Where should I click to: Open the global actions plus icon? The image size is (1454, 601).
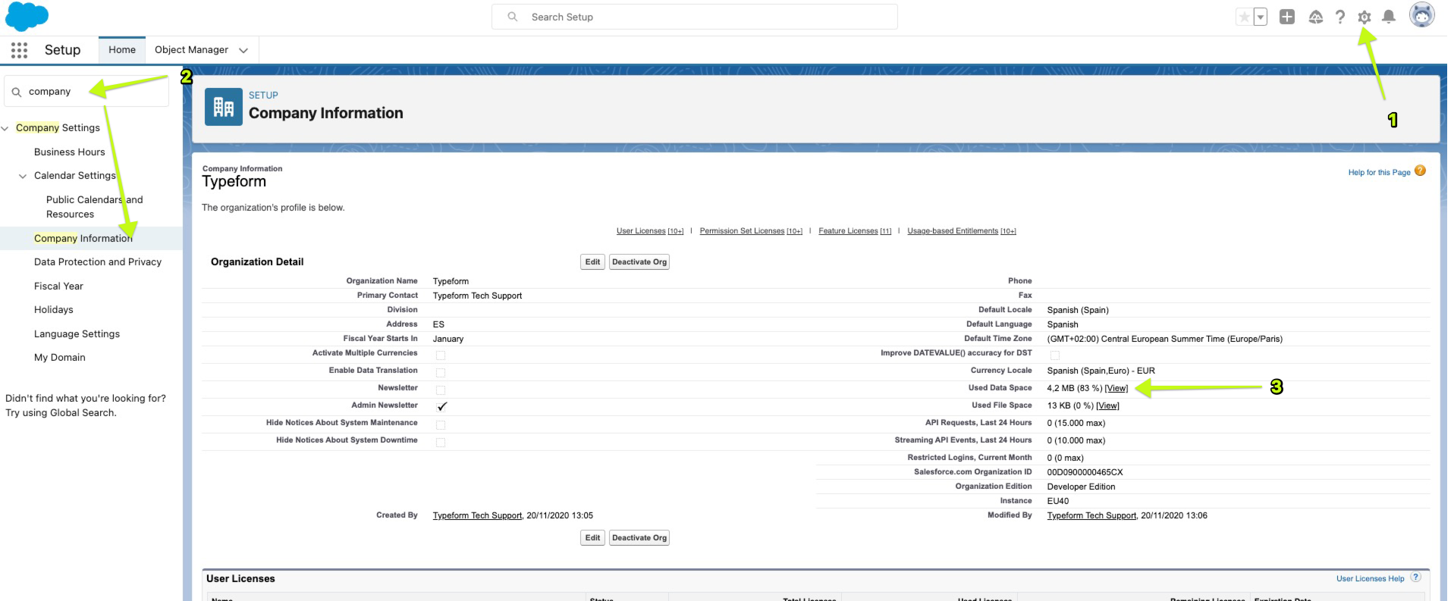pos(1287,17)
